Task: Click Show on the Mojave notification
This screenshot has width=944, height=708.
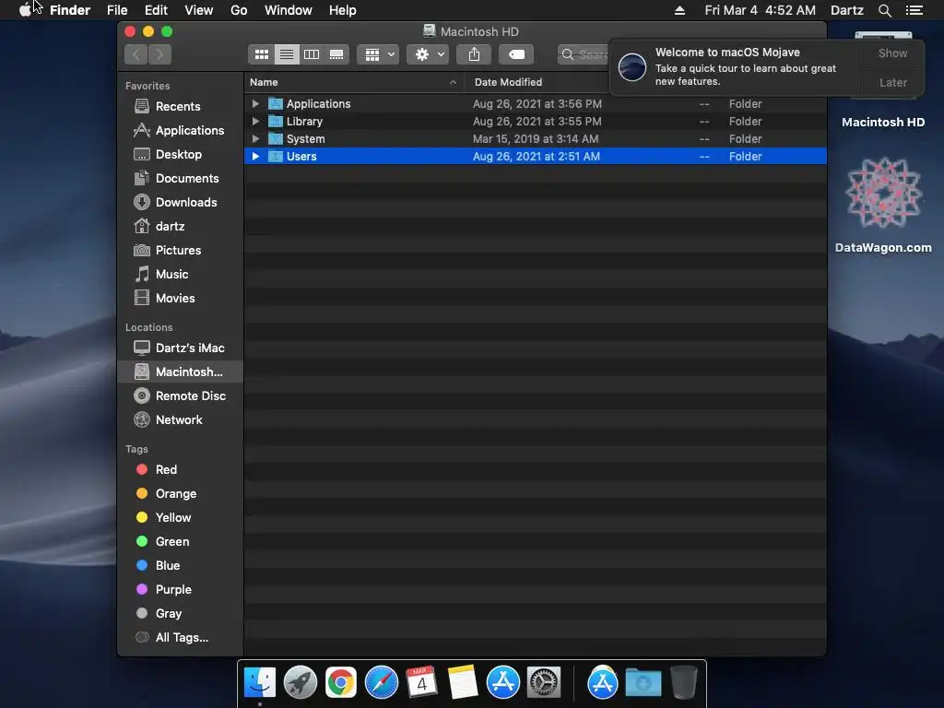Action: point(892,53)
